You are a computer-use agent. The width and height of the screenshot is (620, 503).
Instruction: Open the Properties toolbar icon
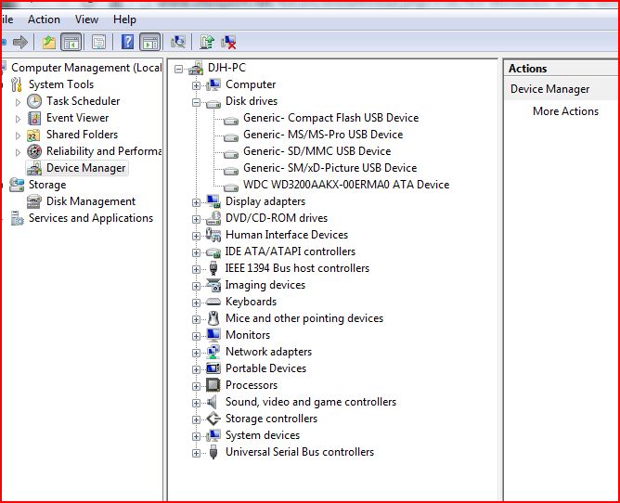click(x=98, y=42)
